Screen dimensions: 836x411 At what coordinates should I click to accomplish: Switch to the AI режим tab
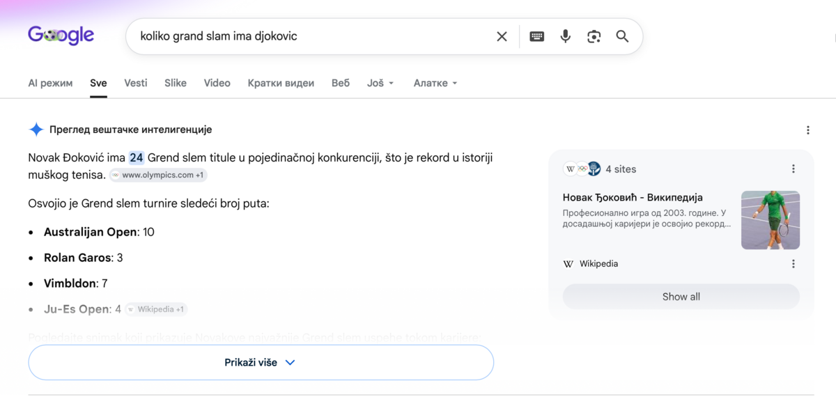tap(50, 83)
